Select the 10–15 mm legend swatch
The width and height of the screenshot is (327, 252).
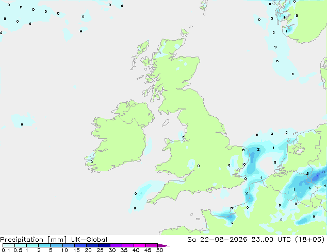tap(68, 245)
